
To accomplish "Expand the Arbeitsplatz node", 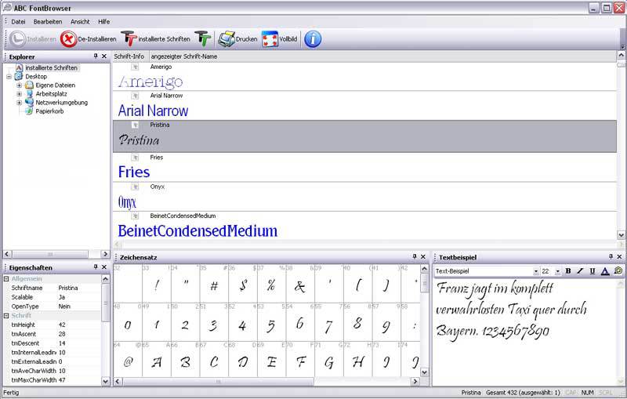I will click(x=19, y=94).
